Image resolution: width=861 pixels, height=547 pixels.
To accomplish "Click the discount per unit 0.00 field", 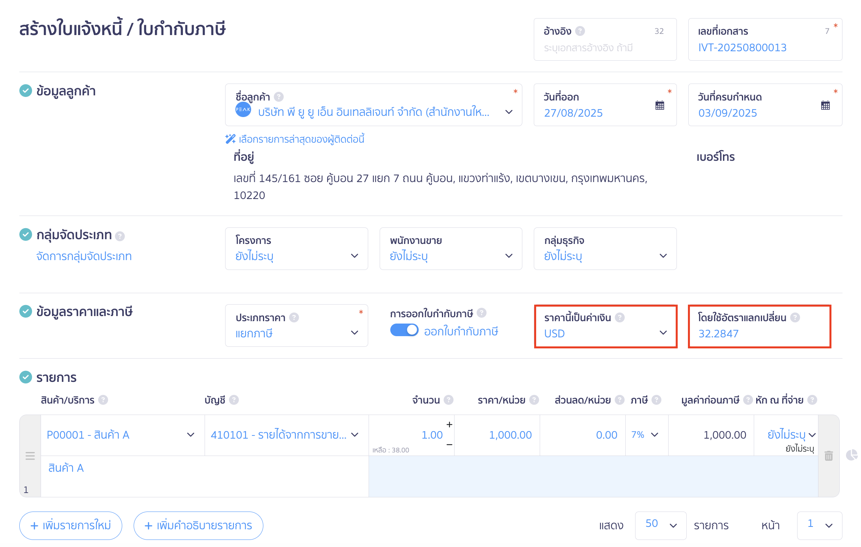I will pos(583,435).
